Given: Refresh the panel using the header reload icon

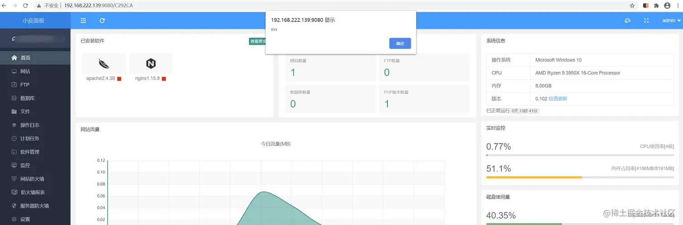Looking at the screenshot, I should (x=103, y=20).
